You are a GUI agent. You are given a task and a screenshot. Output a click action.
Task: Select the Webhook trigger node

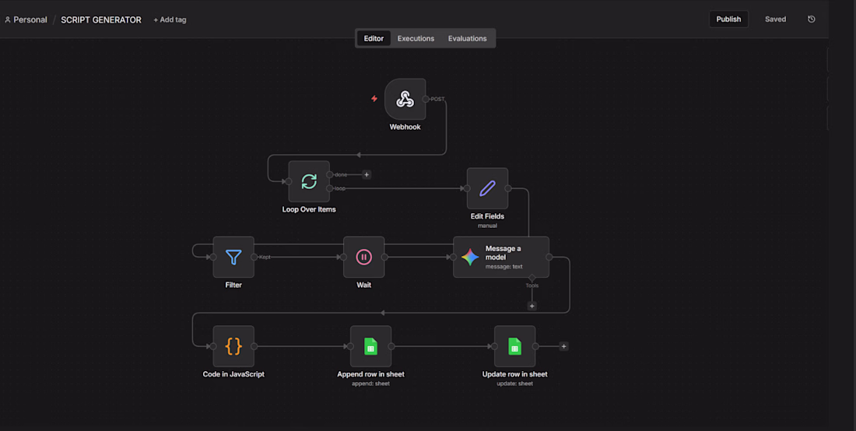click(x=405, y=99)
